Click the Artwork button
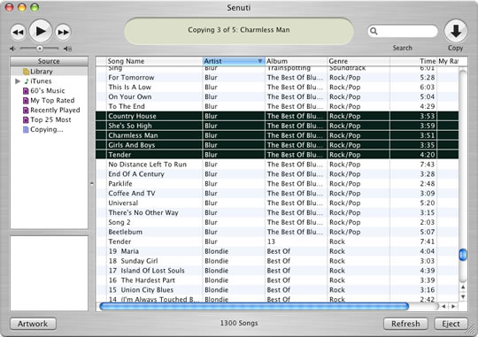The image size is (478, 337). click(x=33, y=324)
